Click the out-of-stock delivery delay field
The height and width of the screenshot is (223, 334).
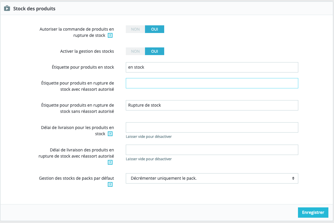pyautogui.click(x=212, y=150)
